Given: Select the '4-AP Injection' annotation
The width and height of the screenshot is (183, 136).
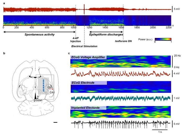Looking at the screenshot, I should pos(75,39).
